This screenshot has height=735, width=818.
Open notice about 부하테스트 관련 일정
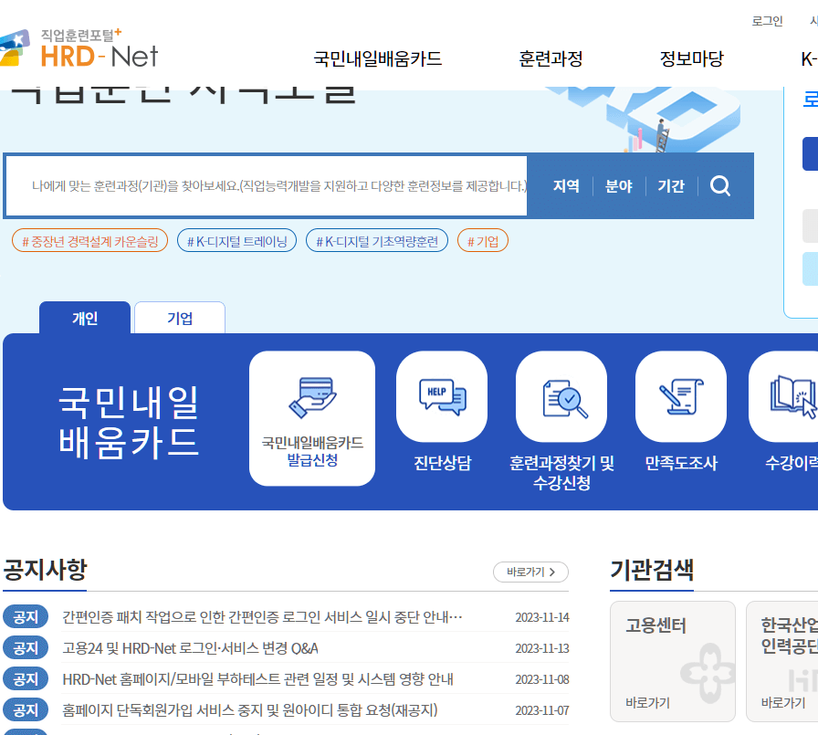pos(257,679)
